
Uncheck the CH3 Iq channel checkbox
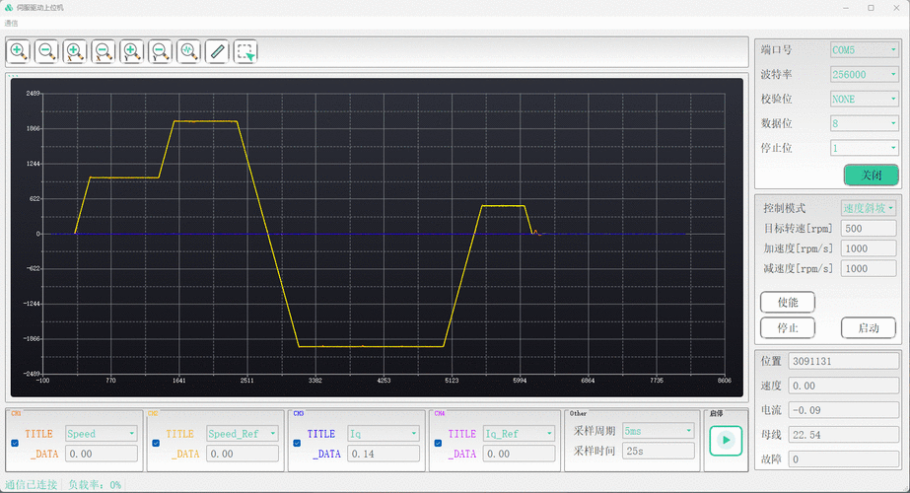(x=298, y=444)
